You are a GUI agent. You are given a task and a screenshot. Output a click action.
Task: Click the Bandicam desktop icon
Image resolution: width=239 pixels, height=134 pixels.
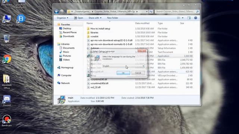(x=7, y=121)
